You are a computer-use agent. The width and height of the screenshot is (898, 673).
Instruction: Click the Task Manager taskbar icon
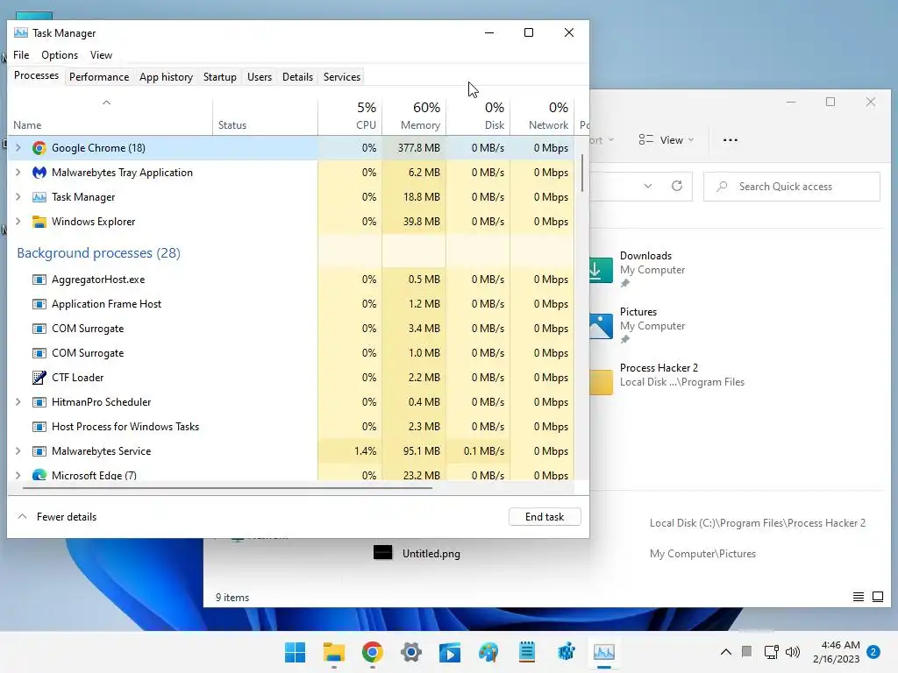point(604,652)
